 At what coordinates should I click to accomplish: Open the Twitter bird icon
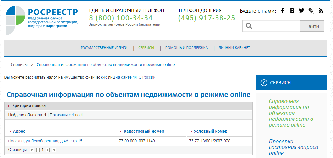tap(301, 11)
